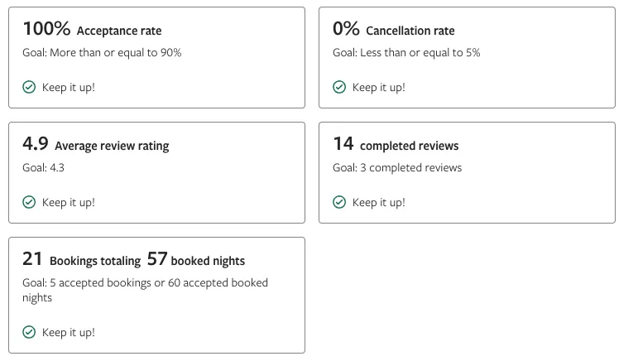Click the 14 completed reviews heading
Image resolution: width=638 pixels, height=361 pixels.
pyautogui.click(x=396, y=145)
